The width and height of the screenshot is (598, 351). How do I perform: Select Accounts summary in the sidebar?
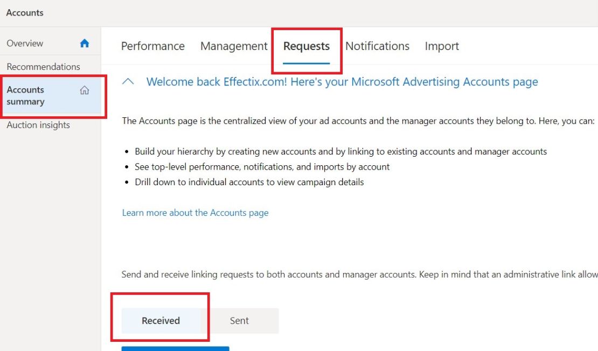[x=50, y=96]
